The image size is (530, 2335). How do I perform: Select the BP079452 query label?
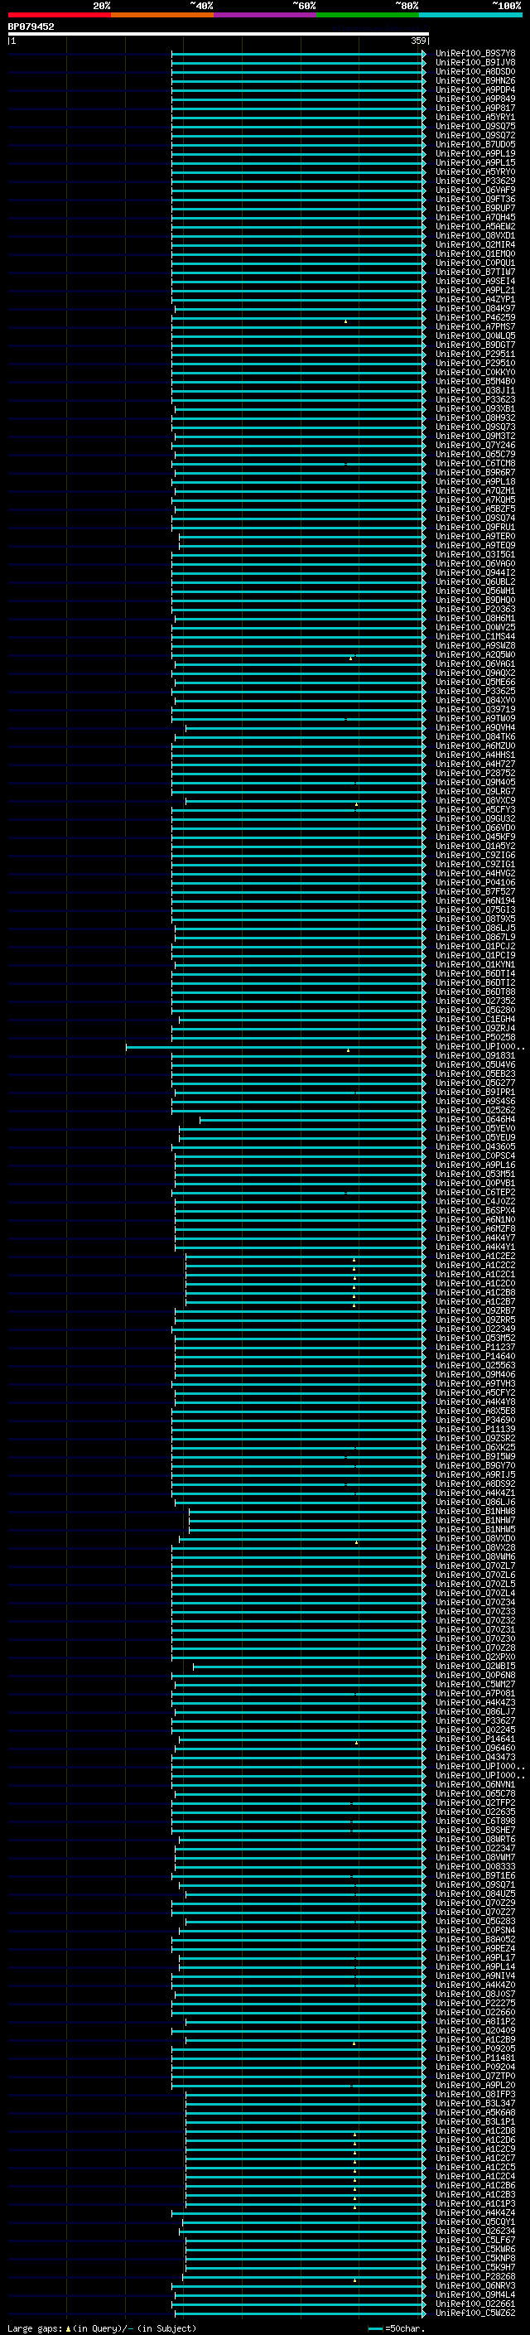tap(31, 27)
